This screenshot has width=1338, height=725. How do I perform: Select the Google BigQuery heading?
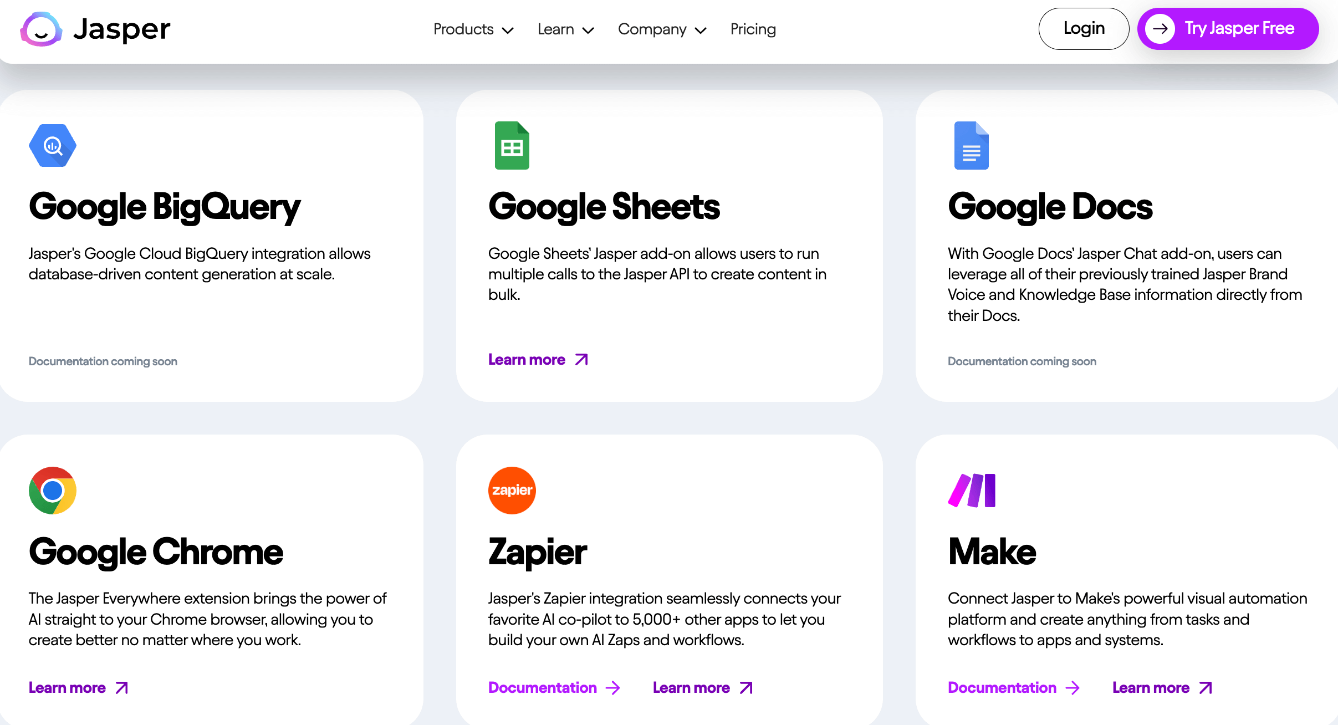coord(165,207)
